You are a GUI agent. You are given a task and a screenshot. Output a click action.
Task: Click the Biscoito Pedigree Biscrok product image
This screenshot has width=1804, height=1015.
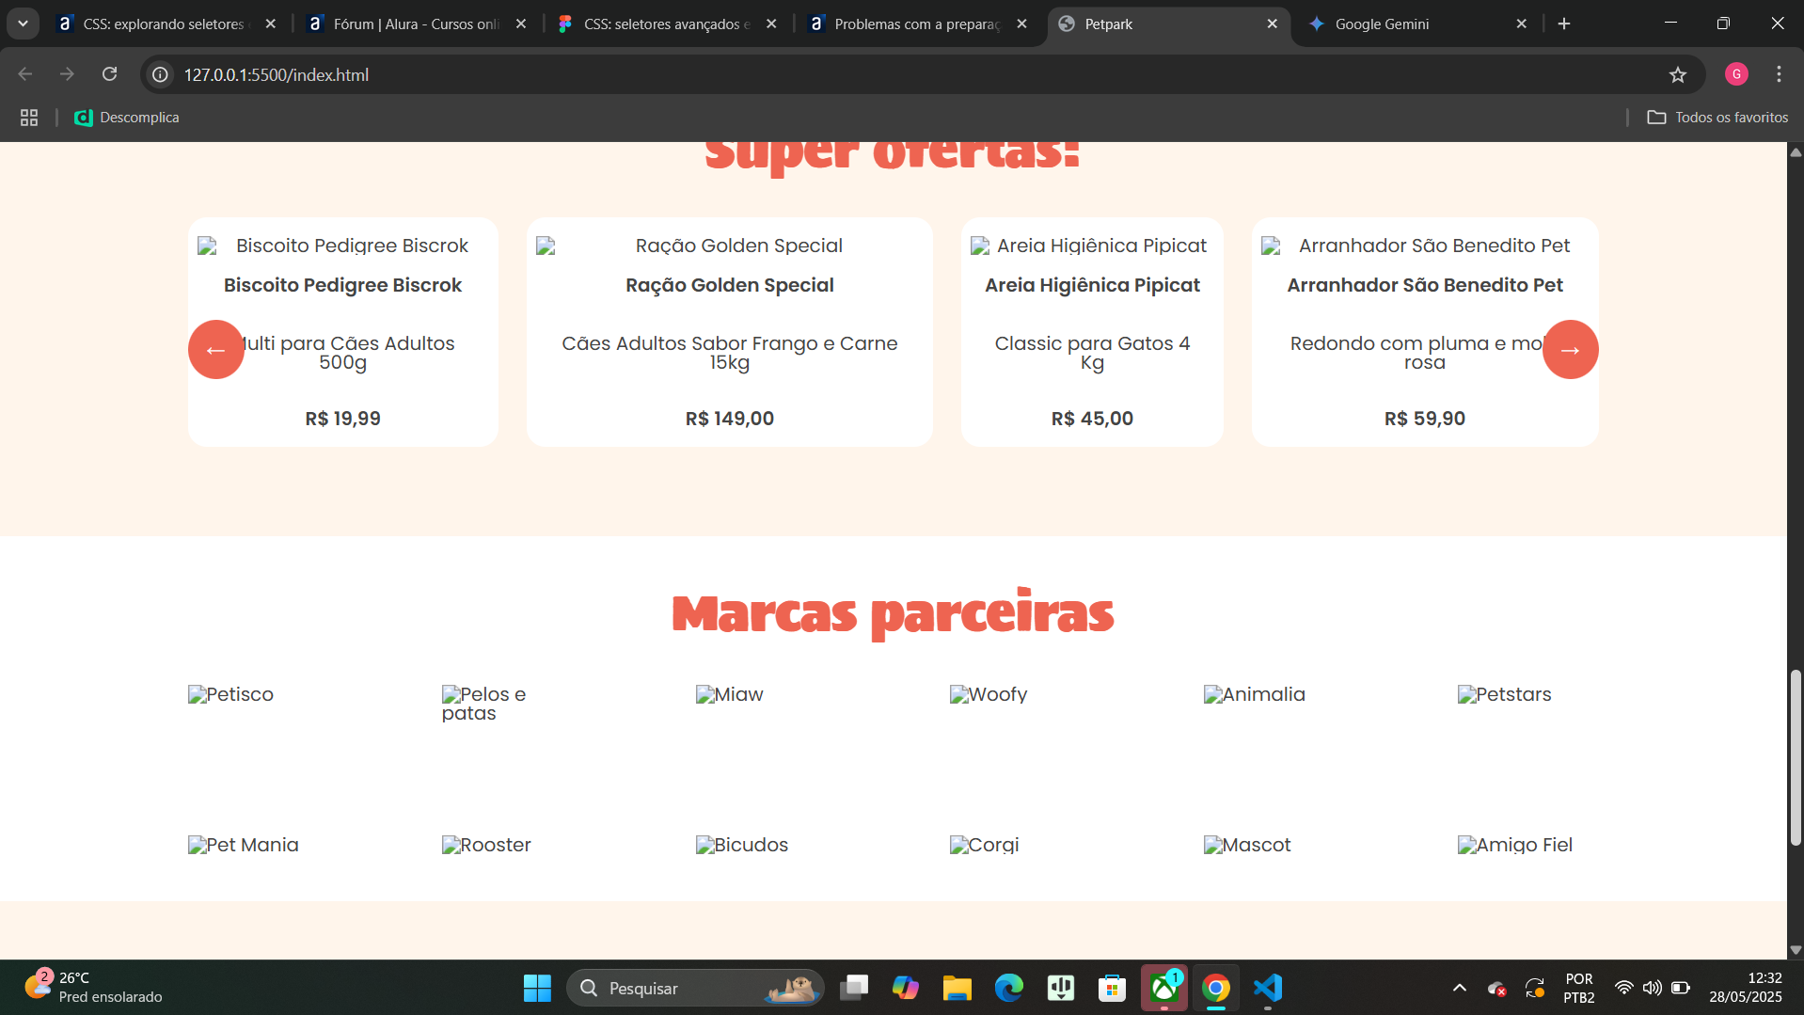pos(342,246)
